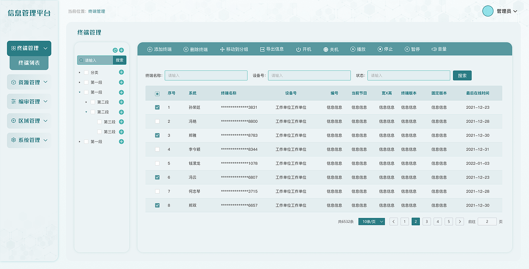Click the 播放 play icon
529x269 pixels.
[x=353, y=49]
